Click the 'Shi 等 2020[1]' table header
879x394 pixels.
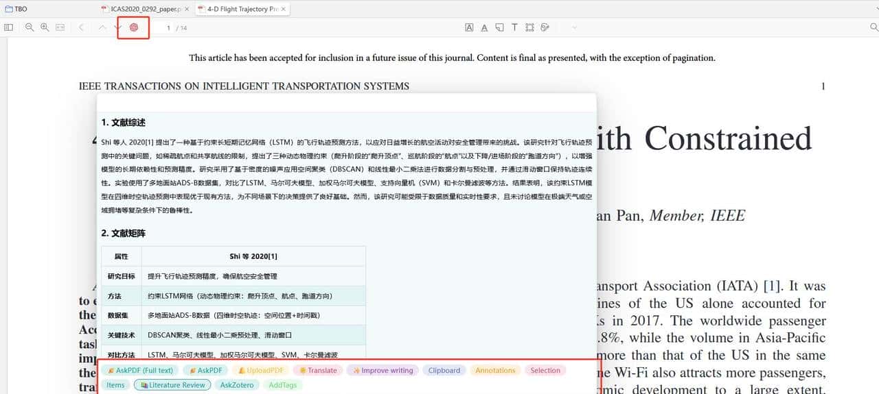click(253, 256)
